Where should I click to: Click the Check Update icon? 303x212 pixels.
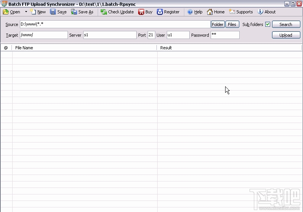coord(104,12)
